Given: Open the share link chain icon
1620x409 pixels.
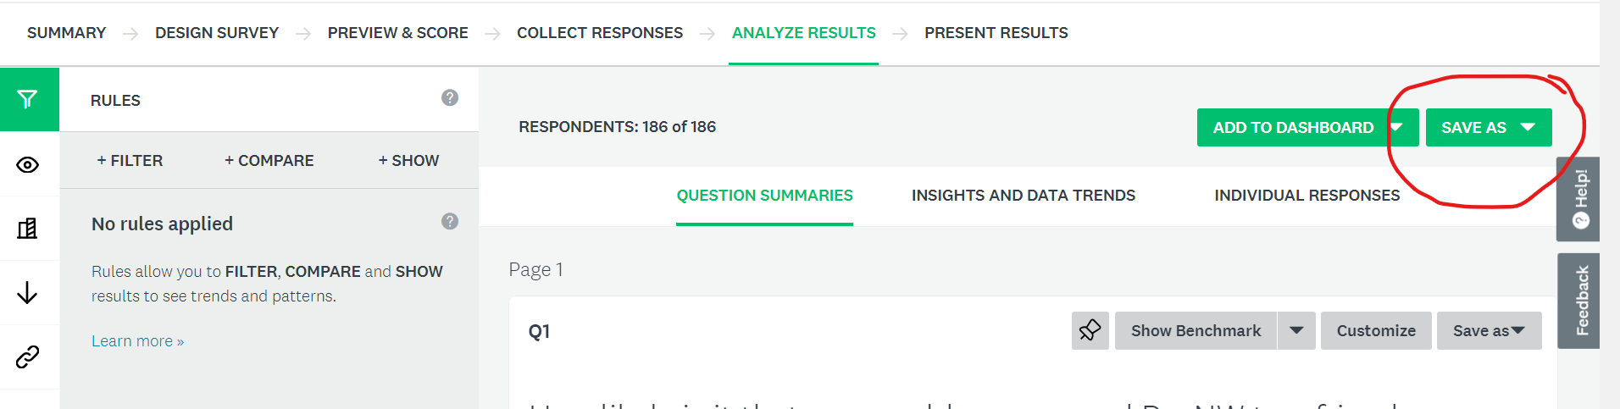Looking at the screenshot, I should click(28, 356).
